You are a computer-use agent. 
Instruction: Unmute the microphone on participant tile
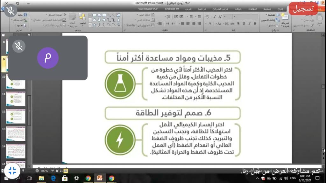19,46
